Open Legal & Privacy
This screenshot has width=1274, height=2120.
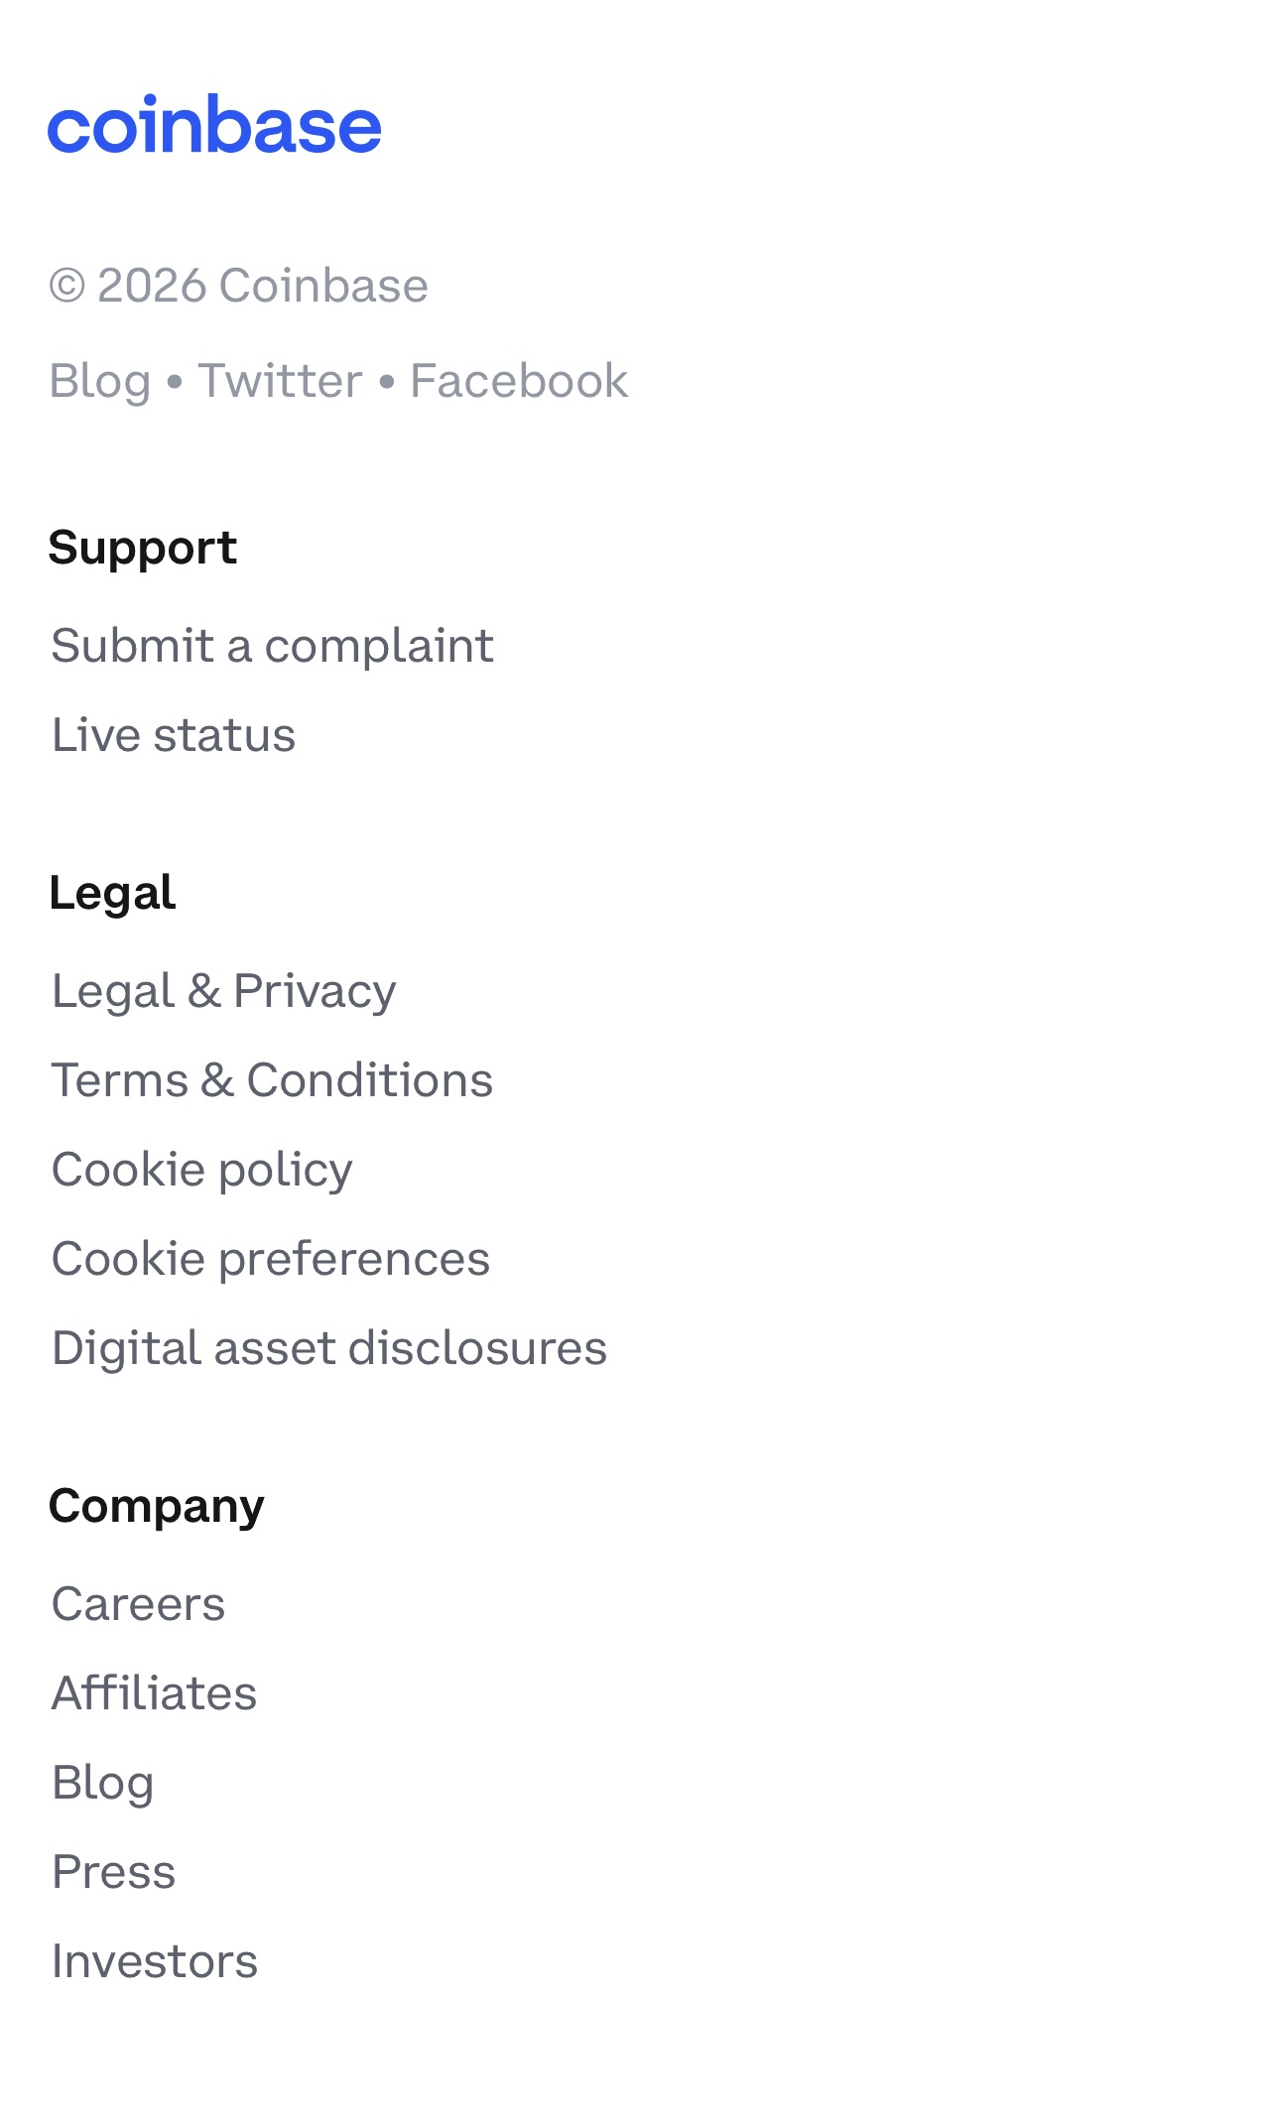223,991
